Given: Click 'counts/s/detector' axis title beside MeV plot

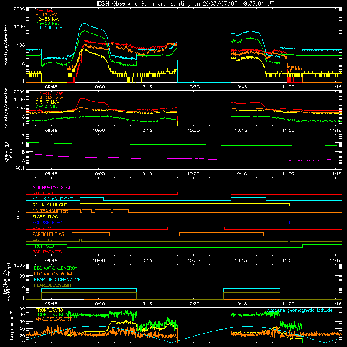Looking at the screenshot, I should pos(6,108).
